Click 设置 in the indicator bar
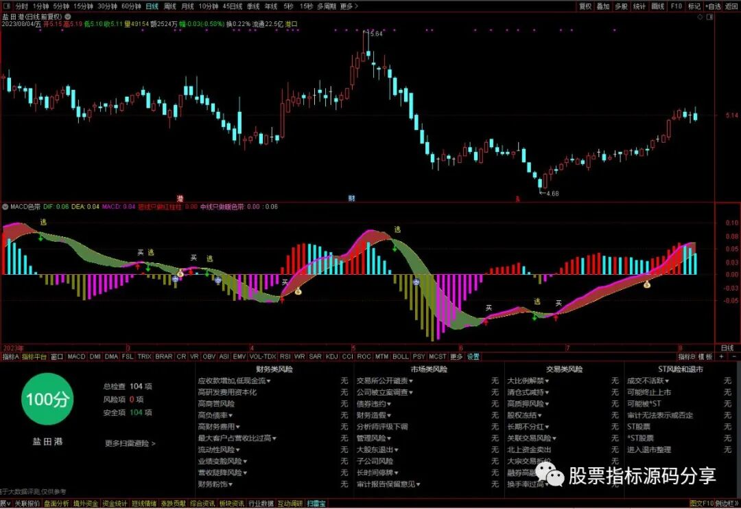Viewport: 741px width, 509px height. click(473, 357)
